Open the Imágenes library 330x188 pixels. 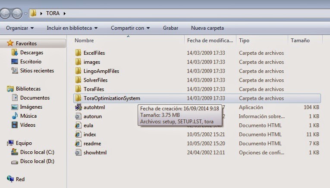click(x=31, y=107)
